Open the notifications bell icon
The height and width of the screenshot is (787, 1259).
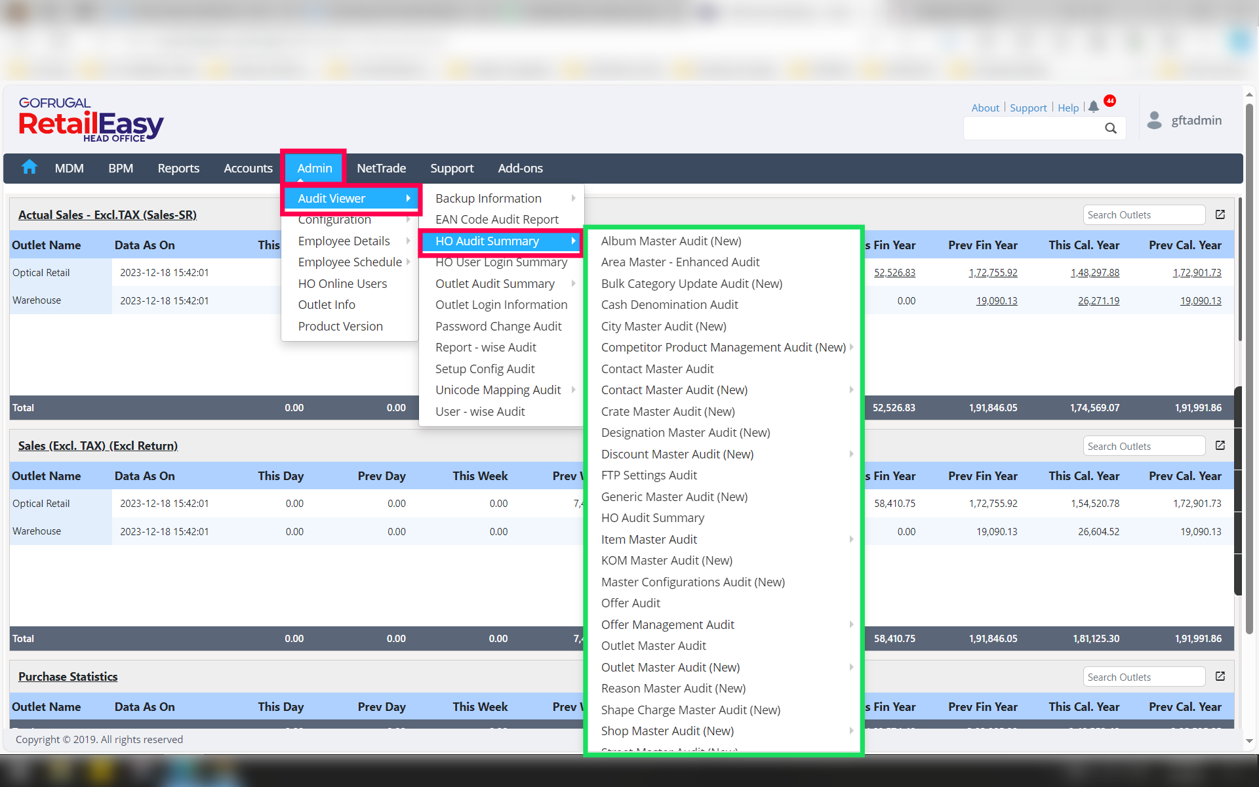coord(1094,107)
